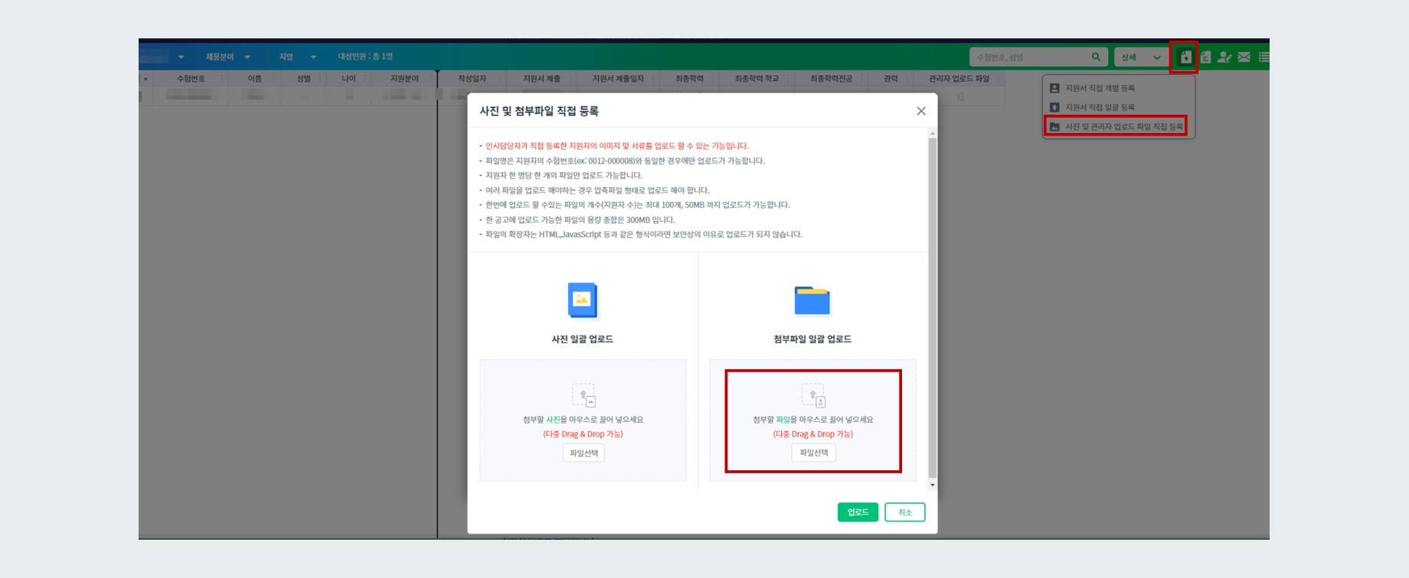Click the attachment drop zone text 첨부할 파일을

click(x=775, y=420)
